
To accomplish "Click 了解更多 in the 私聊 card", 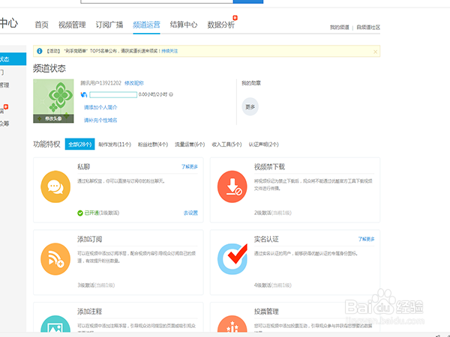I will [x=190, y=167].
